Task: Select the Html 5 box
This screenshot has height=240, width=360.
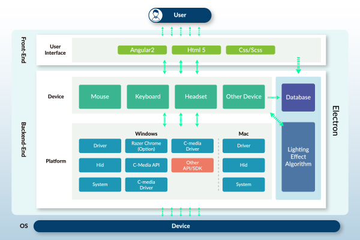Action: tap(196, 50)
